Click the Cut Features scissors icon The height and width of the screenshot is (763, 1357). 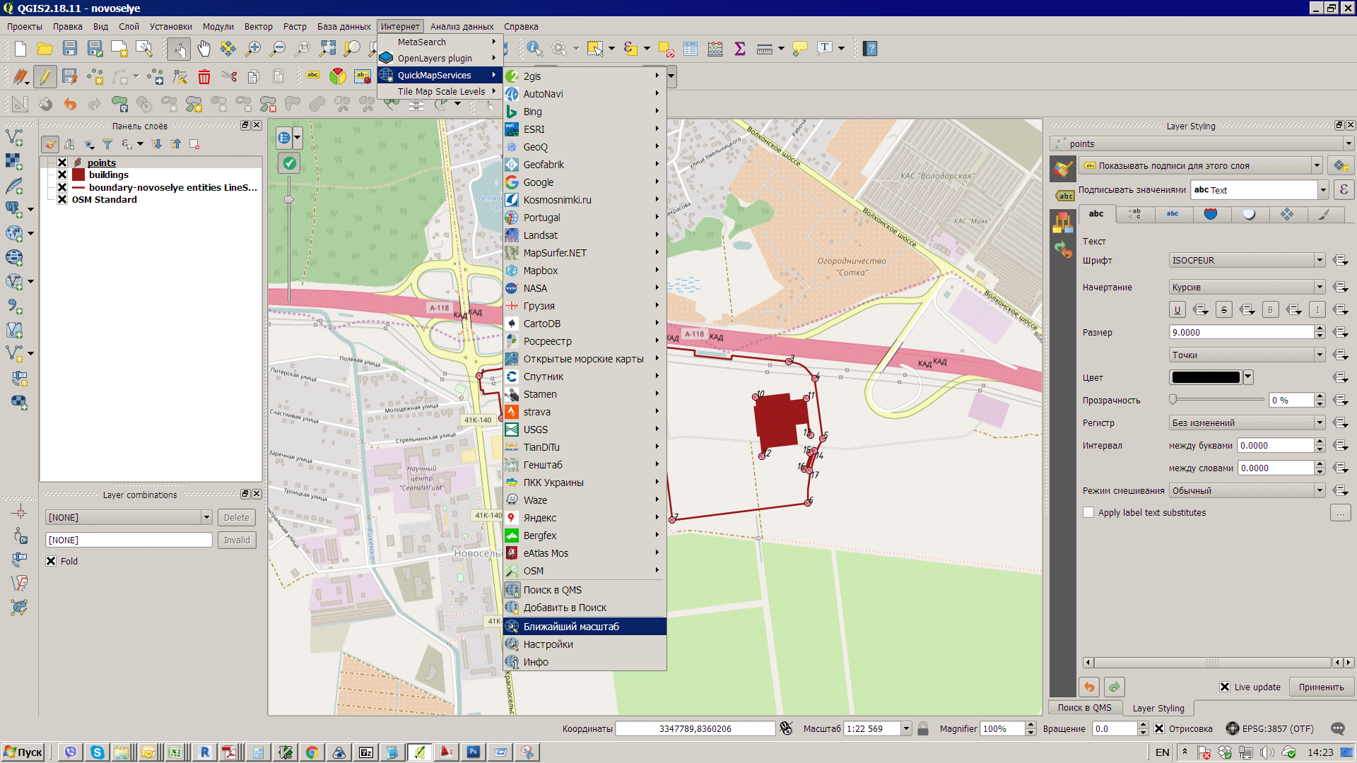[x=228, y=77]
